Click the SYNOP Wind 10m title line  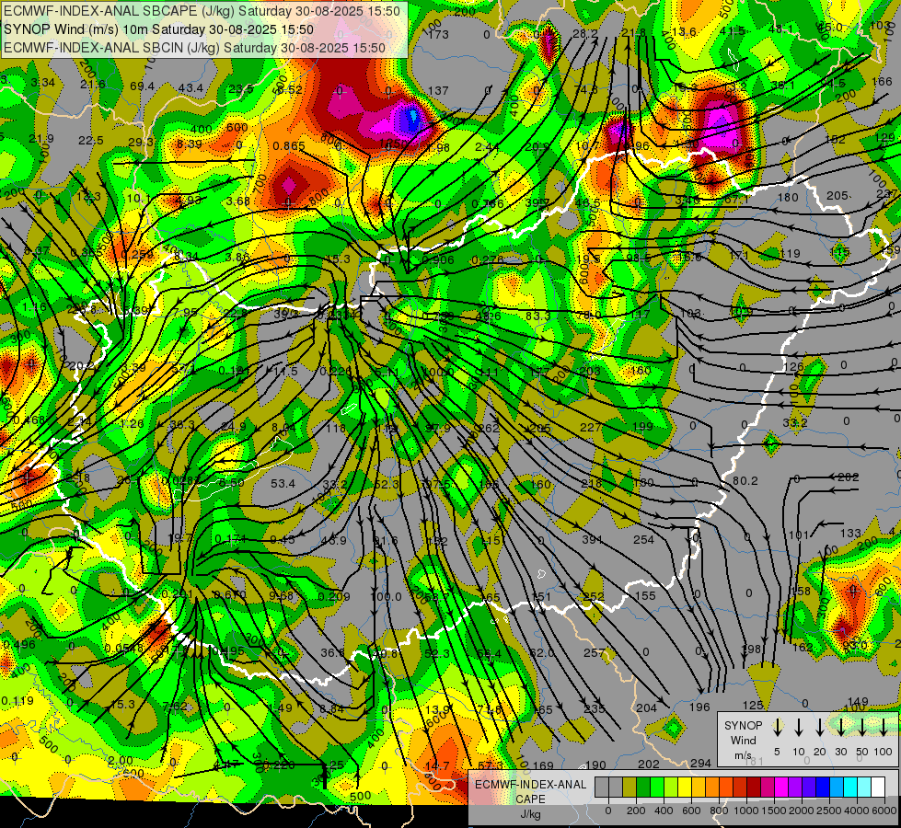click(x=158, y=29)
